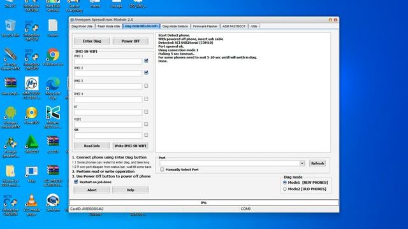Focus the WIFI address input field
Image resolution: width=408 pixels, height=229 pixels.
pyautogui.click(x=108, y=125)
